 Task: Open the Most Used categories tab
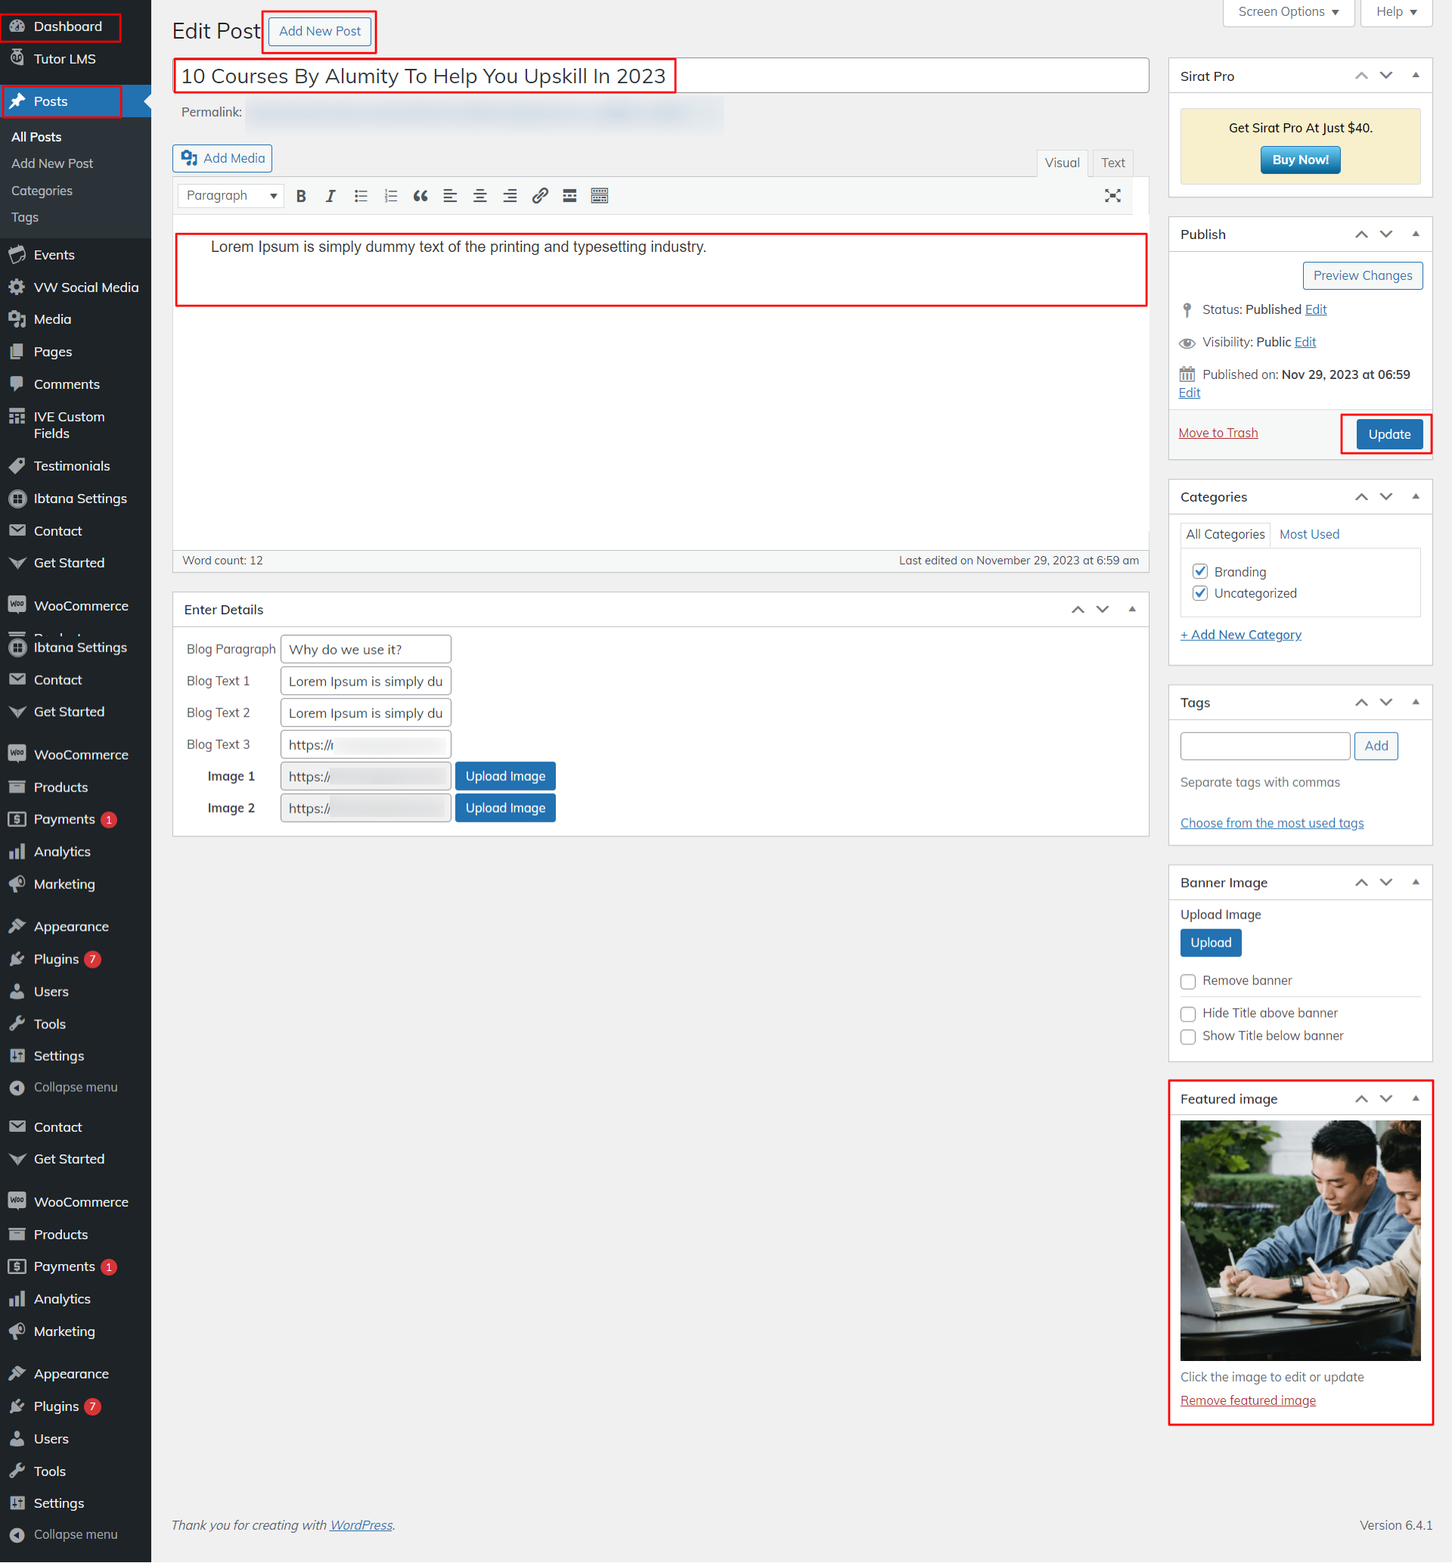[x=1308, y=534]
